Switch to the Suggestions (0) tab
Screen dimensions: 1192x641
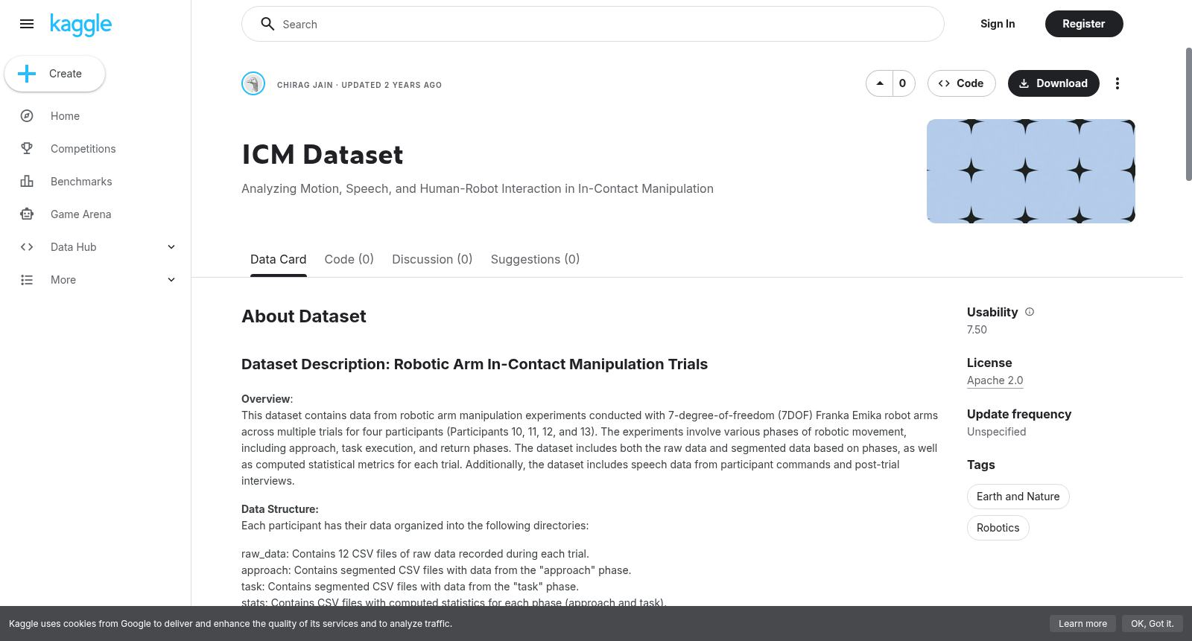pos(535,259)
